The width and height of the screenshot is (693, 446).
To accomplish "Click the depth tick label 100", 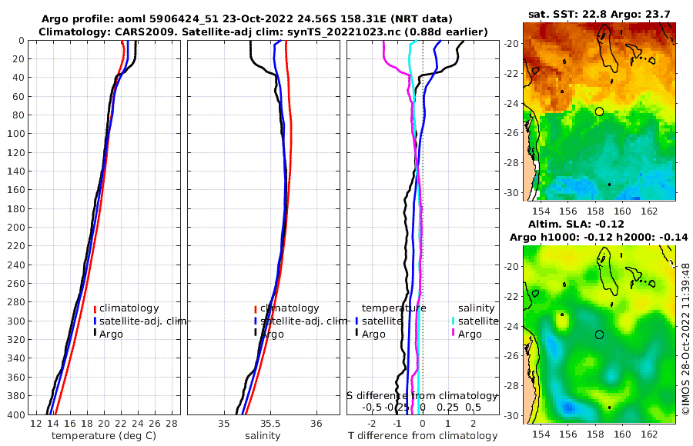I will 15,134.
